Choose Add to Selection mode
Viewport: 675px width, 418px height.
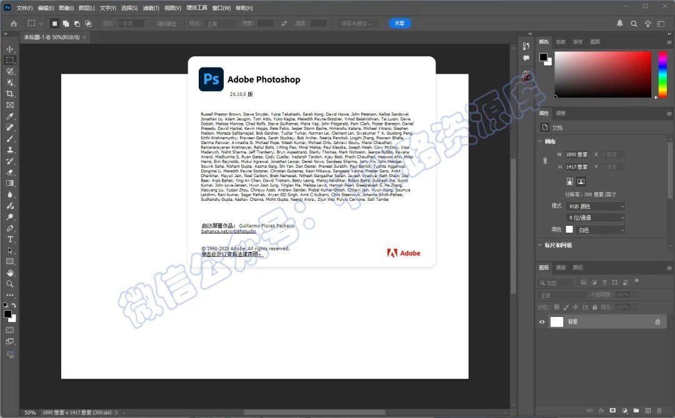pyautogui.click(x=66, y=24)
